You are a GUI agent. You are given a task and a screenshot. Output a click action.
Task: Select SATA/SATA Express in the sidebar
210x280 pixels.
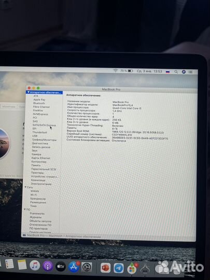click(44, 125)
